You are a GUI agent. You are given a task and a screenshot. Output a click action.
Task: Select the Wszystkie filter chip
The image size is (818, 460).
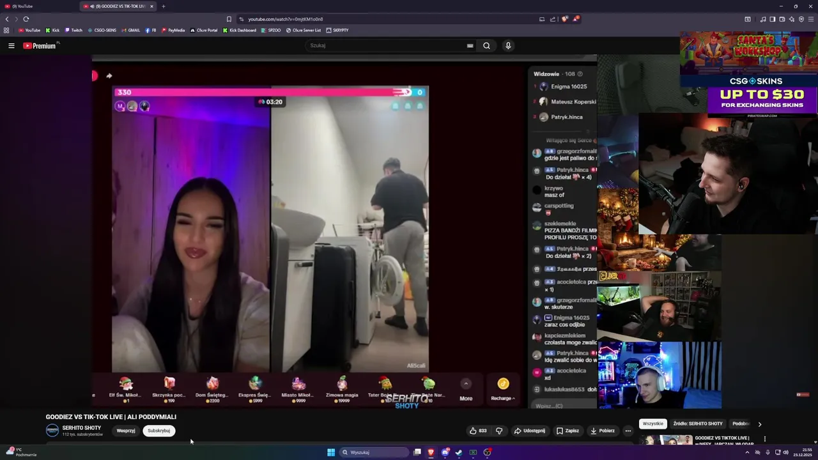click(652, 424)
